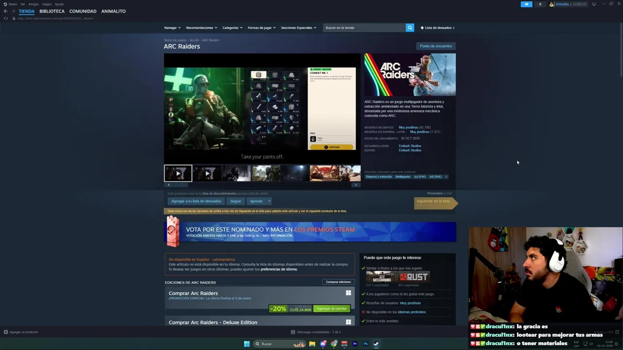
Task: Open the Ayuda menu
Action: (59, 4)
